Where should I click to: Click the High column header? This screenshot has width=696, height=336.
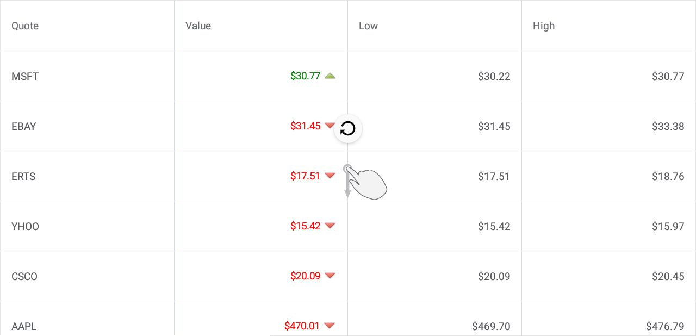[x=544, y=26]
